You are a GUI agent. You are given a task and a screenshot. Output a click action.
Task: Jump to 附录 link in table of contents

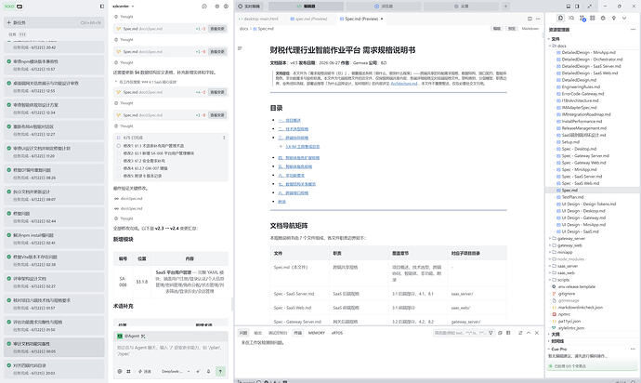click(x=282, y=202)
